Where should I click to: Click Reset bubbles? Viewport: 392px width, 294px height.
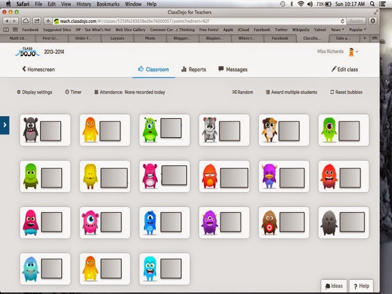pos(346,92)
